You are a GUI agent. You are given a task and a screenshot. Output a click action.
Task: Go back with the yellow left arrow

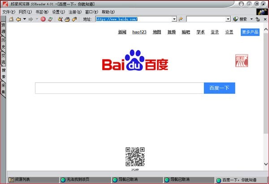18,19
